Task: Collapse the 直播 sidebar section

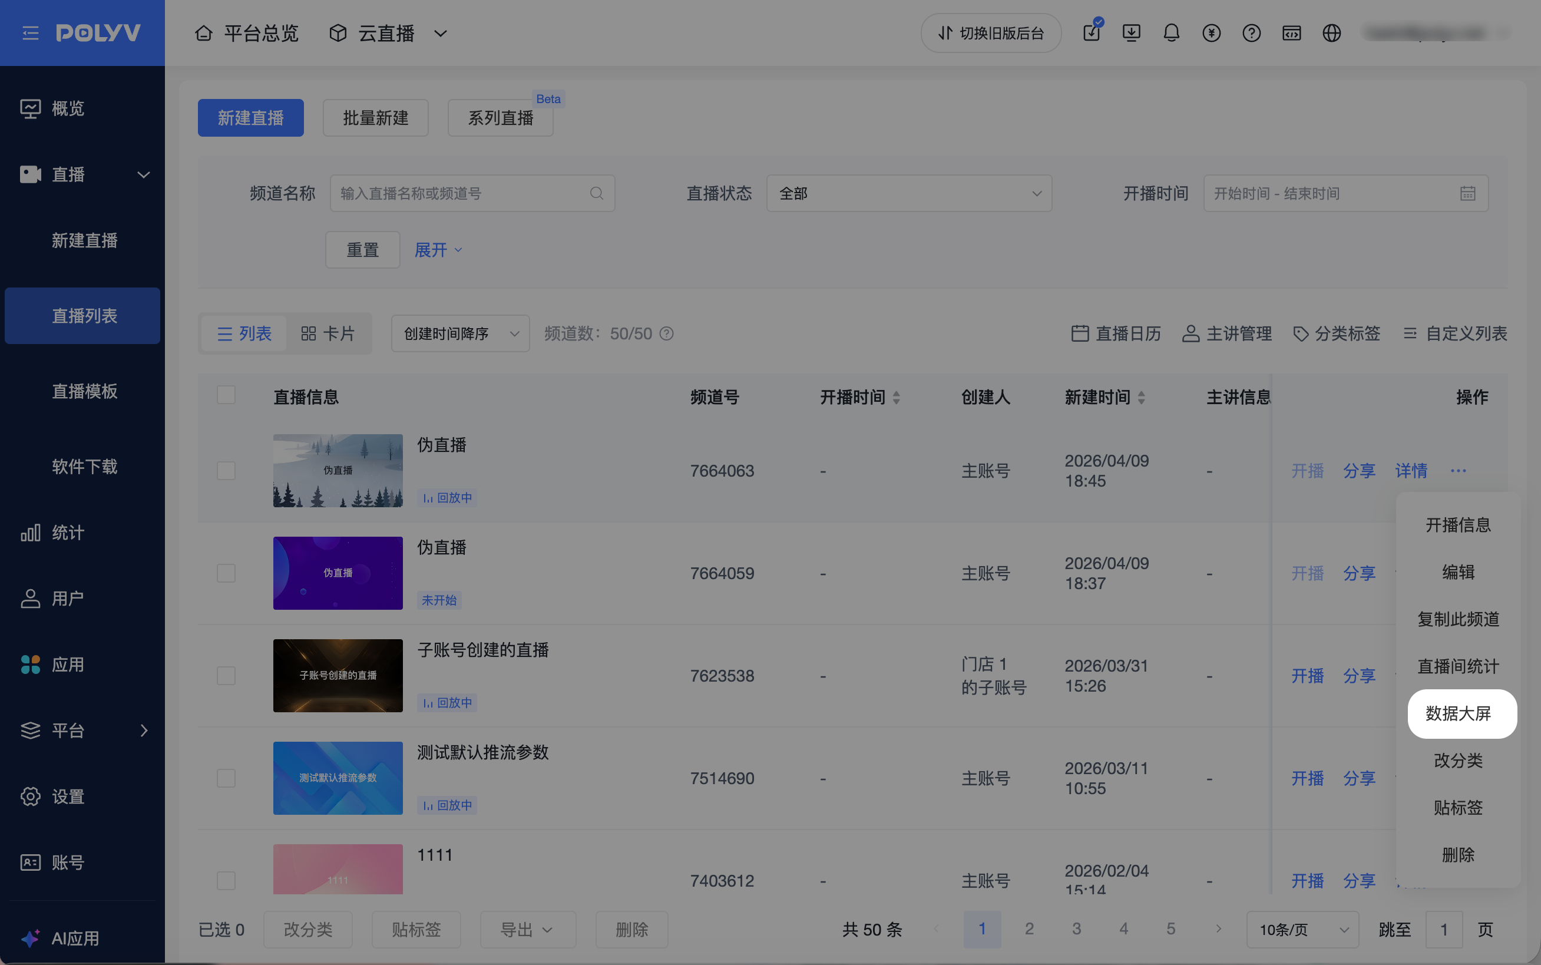Action: point(144,175)
